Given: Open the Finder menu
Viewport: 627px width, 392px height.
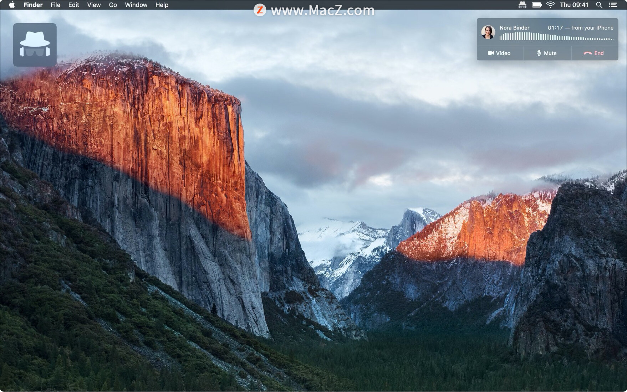Looking at the screenshot, I should pos(33,5).
